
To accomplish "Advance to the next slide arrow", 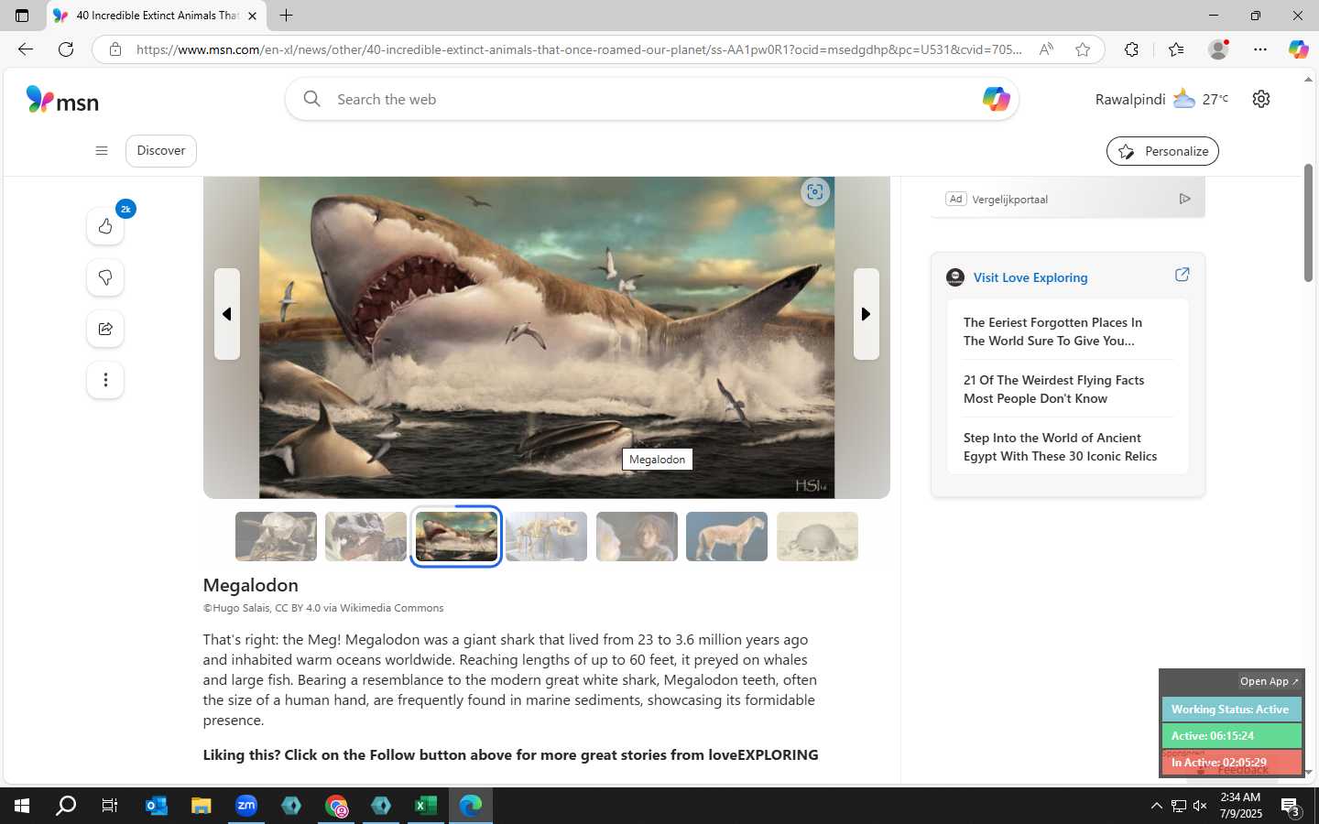I will pos(867,314).
